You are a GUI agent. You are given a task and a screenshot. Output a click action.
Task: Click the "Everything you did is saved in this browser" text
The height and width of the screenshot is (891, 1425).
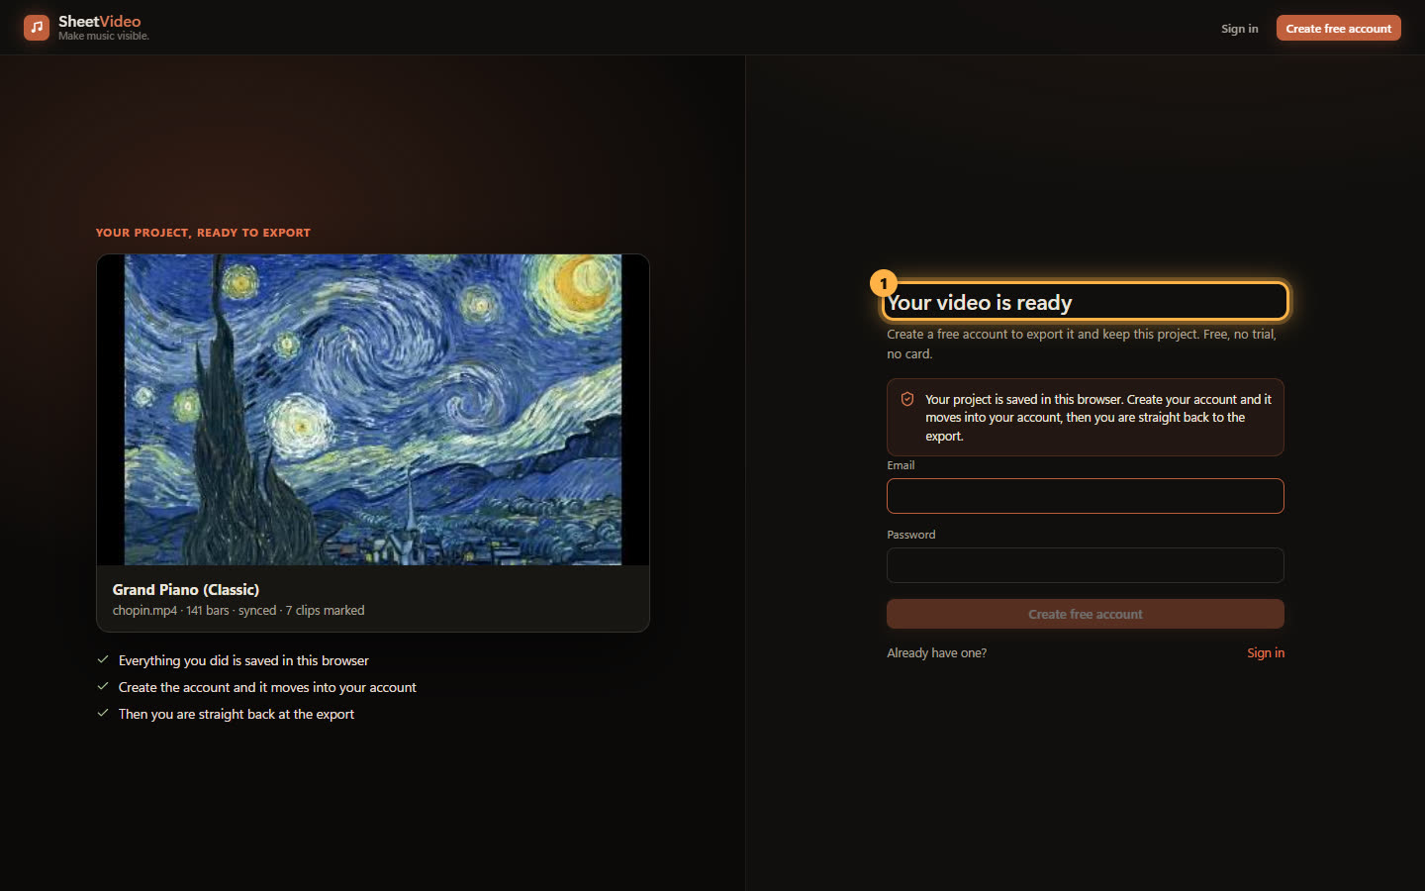[x=243, y=660]
